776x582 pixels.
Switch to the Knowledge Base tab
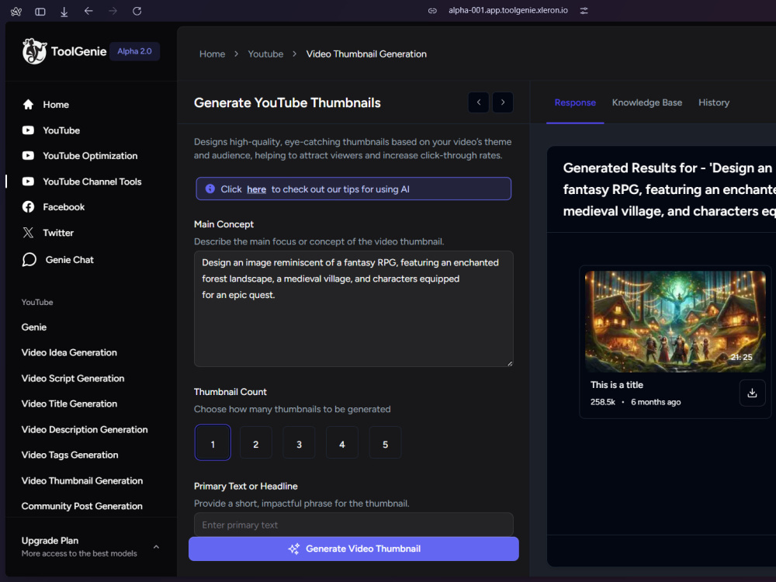coord(647,102)
